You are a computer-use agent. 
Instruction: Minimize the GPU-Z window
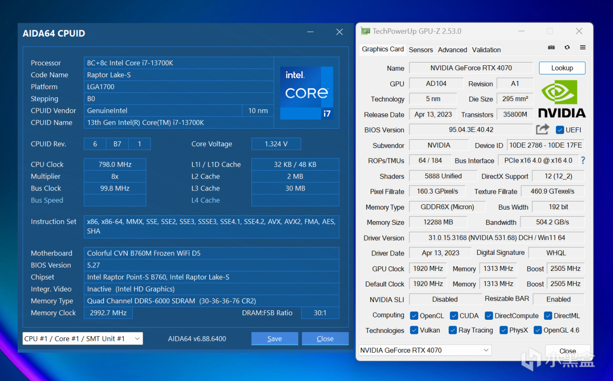click(x=521, y=31)
